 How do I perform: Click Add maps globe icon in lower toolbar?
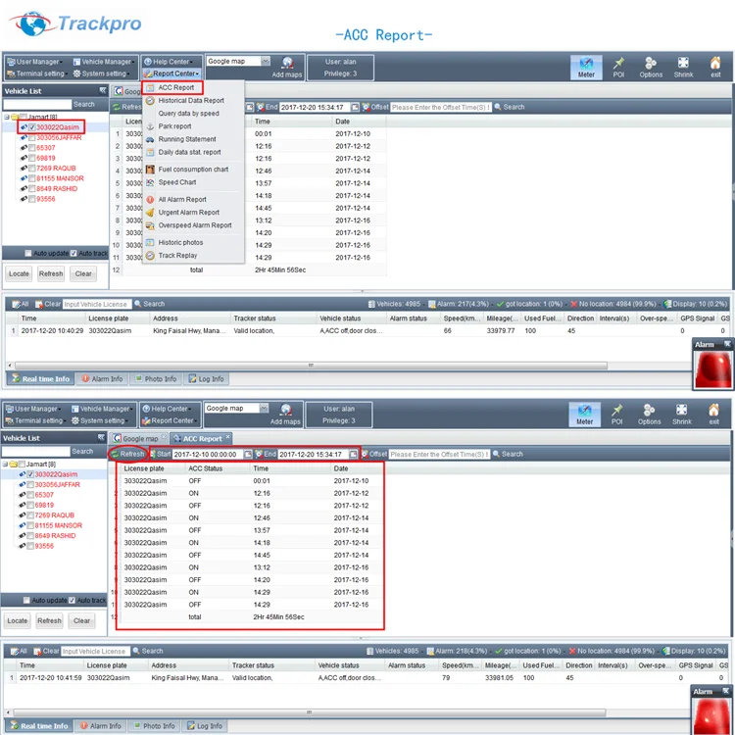coord(285,410)
